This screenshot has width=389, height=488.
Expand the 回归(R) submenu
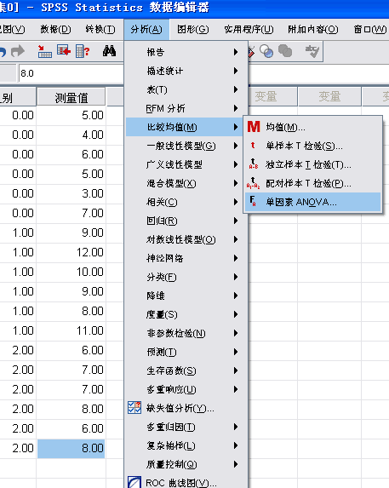(186, 221)
